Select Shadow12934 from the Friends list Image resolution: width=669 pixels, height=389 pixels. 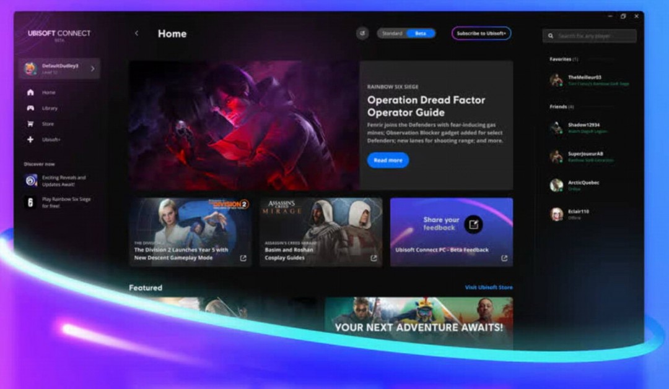[583, 127]
